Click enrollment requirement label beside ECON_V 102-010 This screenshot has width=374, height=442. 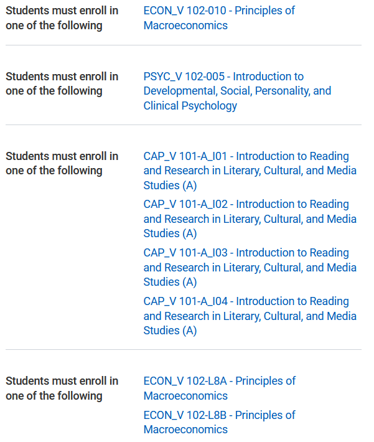pos(62,18)
